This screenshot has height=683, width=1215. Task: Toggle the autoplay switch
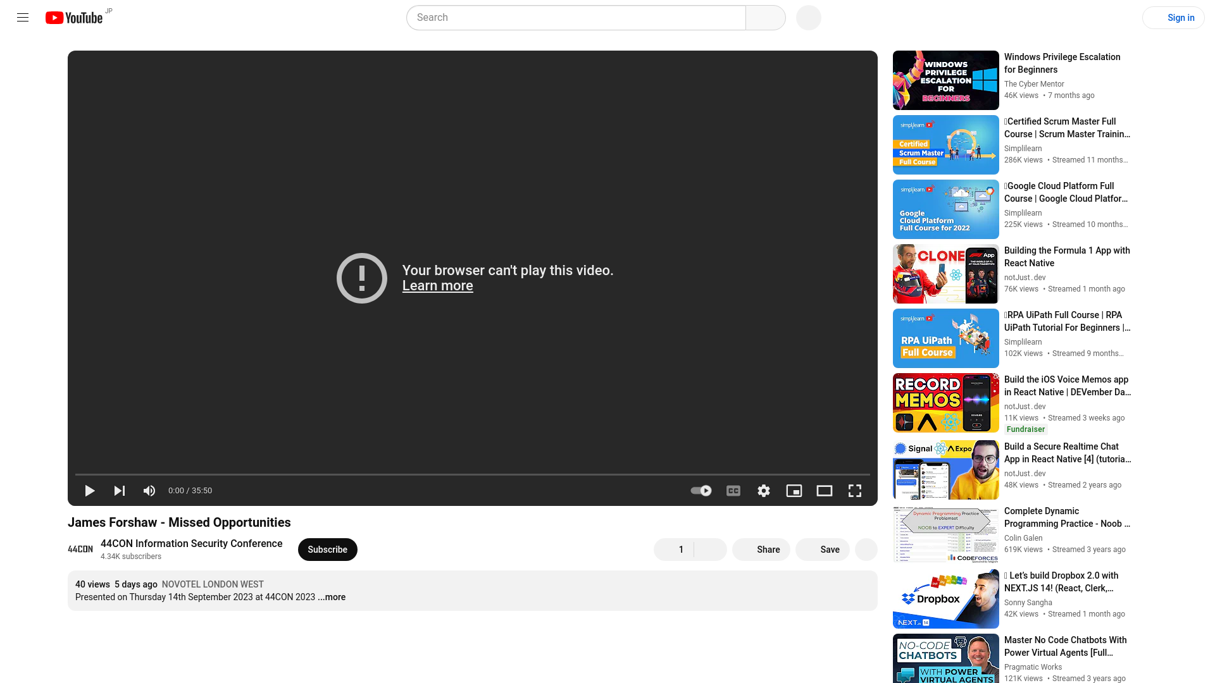[701, 491]
